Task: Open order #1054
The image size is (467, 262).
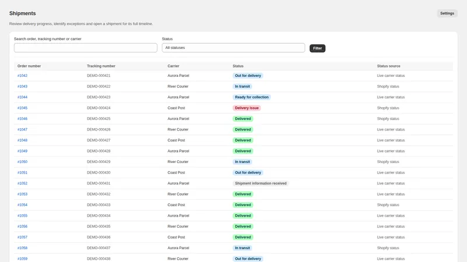Action: click(x=22, y=205)
